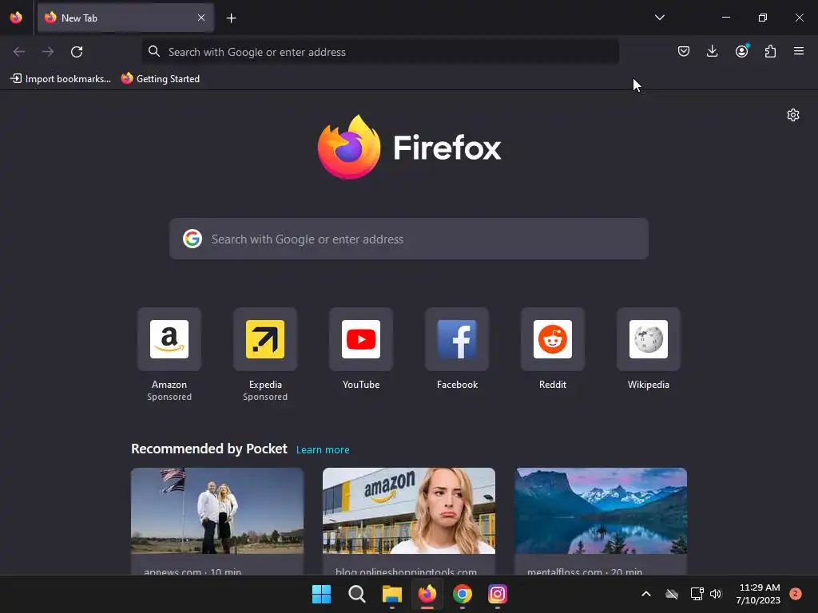Viewport: 818px width, 613px height.
Task: Open the Extensions puzzle icon
Action: [770, 51]
